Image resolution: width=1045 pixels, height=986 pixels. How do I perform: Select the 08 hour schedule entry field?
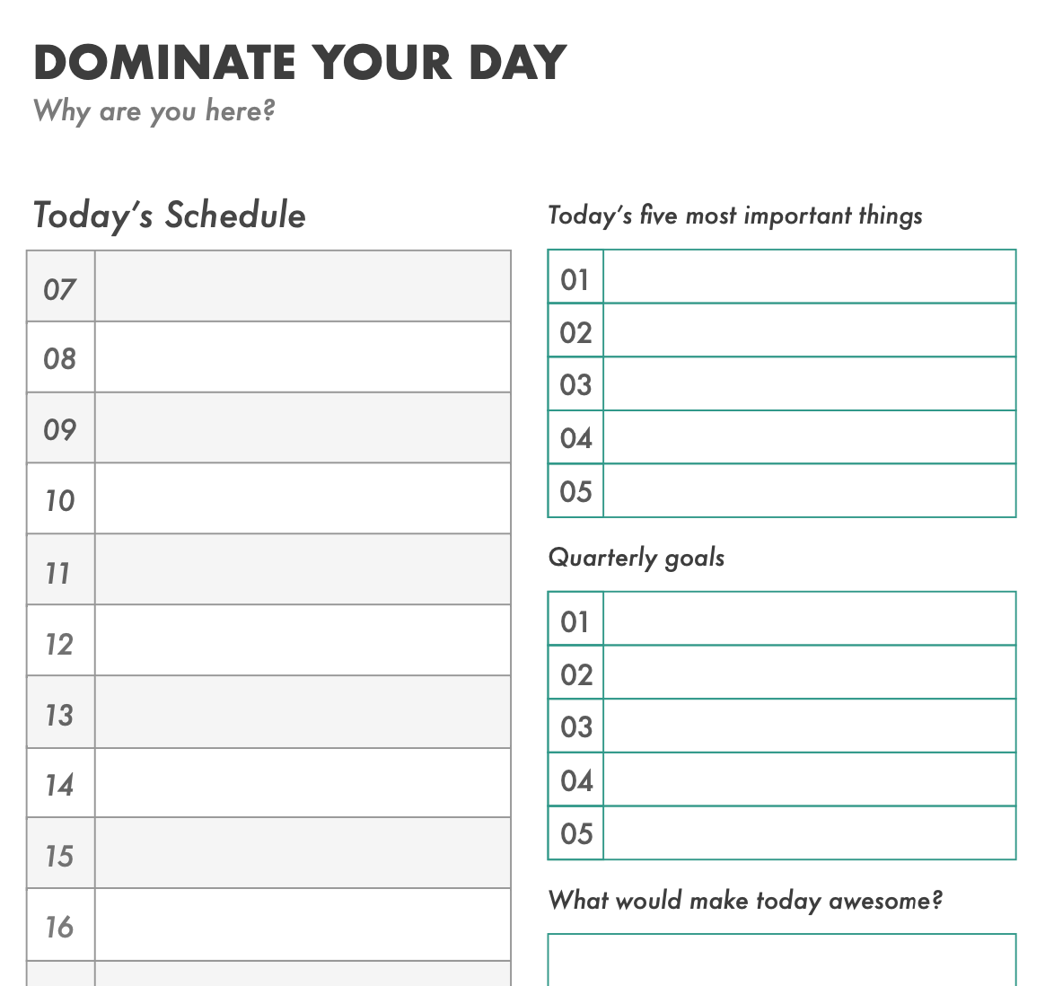pos(303,357)
